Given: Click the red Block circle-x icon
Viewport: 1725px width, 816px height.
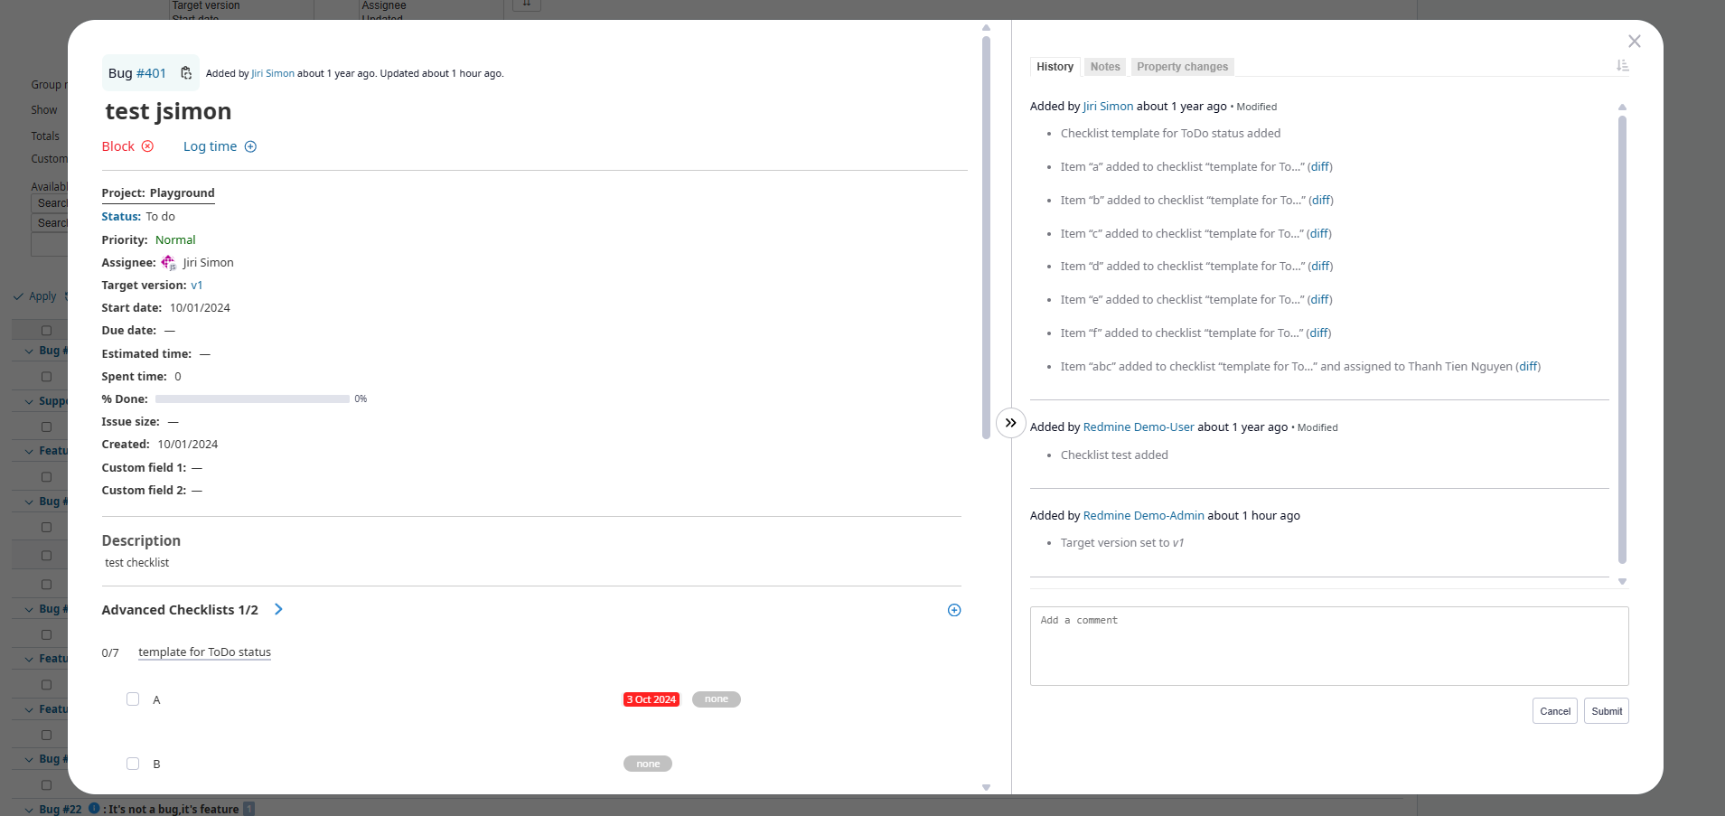Looking at the screenshot, I should pos(147,146).
